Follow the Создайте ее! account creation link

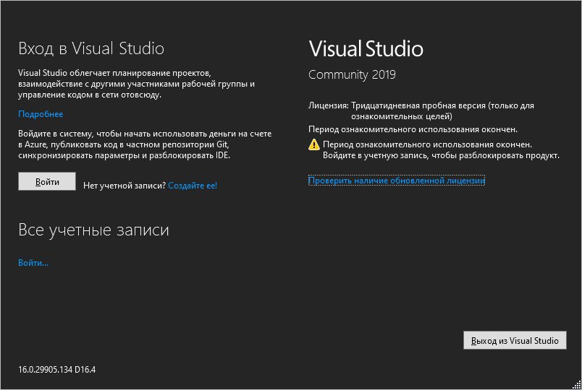tap(193, 186)
